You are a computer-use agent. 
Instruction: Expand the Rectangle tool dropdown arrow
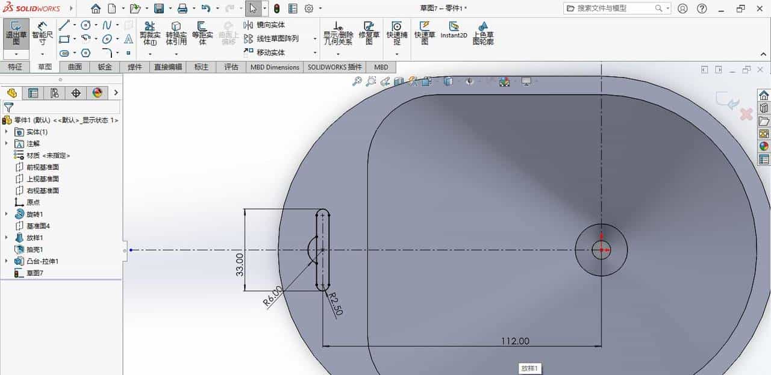(x=75, y=39)
